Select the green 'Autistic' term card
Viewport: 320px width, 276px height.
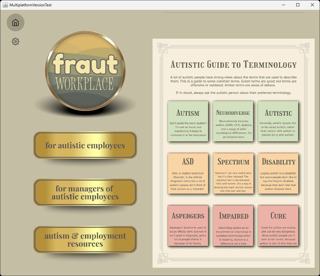pos(278,121)
